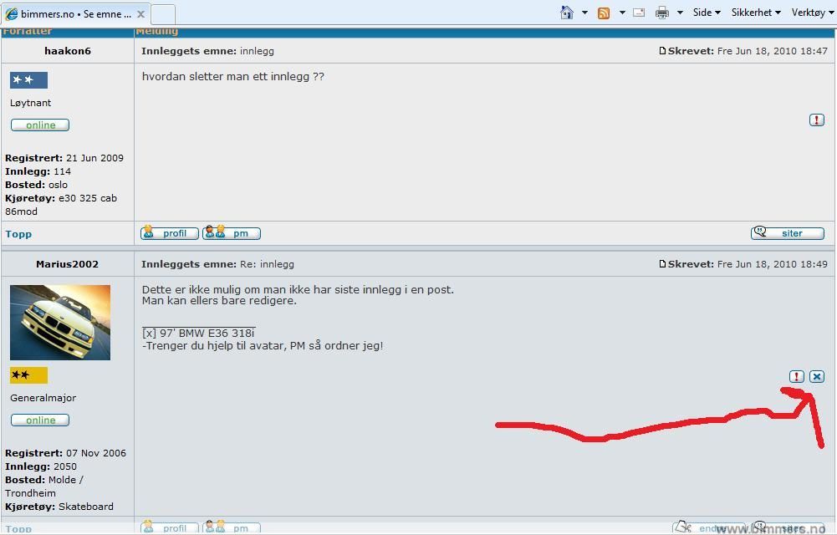Viewport: 837px width, 535px height.
Task: Expand the Print button dropdown arrow
Action: [680, 13]
